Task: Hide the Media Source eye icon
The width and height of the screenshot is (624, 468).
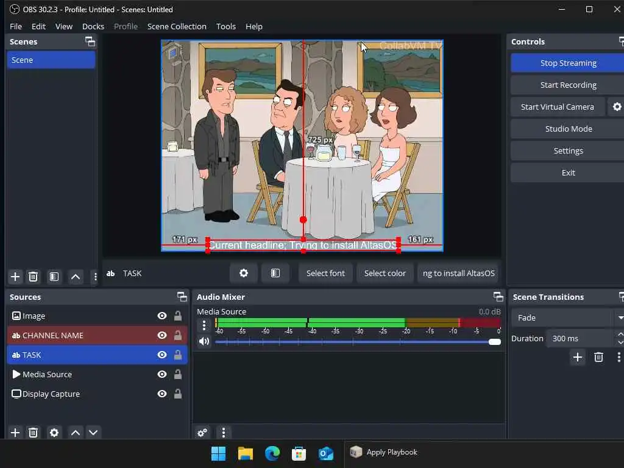Action: (x=162, y=374)
